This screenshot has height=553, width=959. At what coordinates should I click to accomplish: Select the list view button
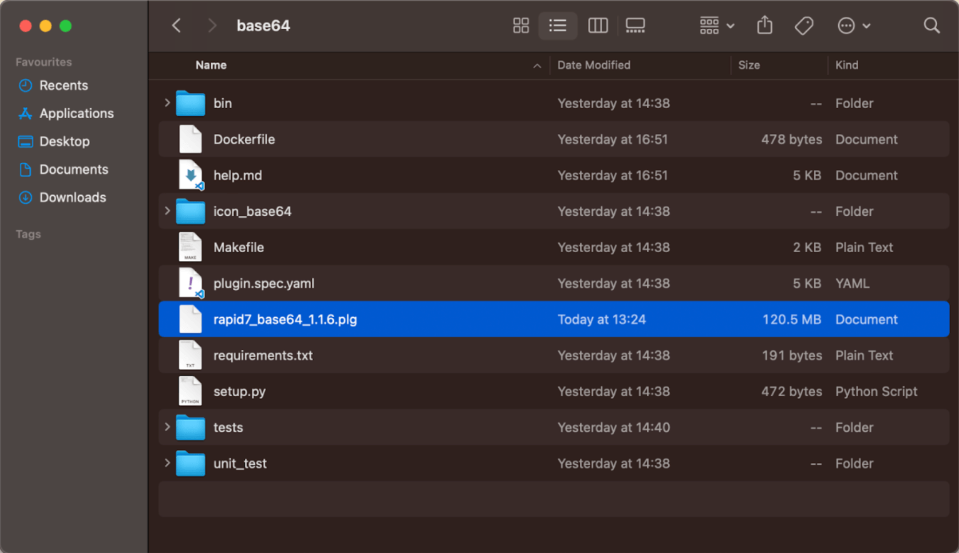(557, 26)
